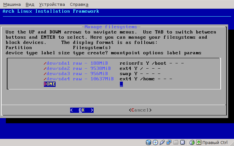Screen dimensions: 234x146
Task: Click the hard disk activity icon
Action: point(148,142)
